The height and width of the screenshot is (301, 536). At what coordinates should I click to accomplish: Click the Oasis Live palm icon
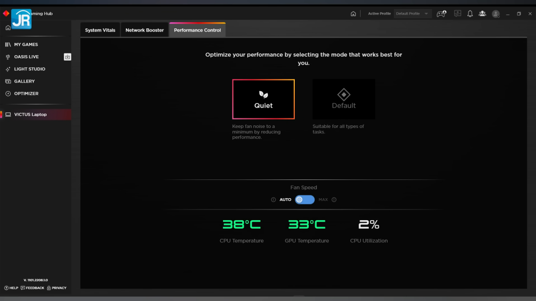pyautogui.click(x=8, y=57)
